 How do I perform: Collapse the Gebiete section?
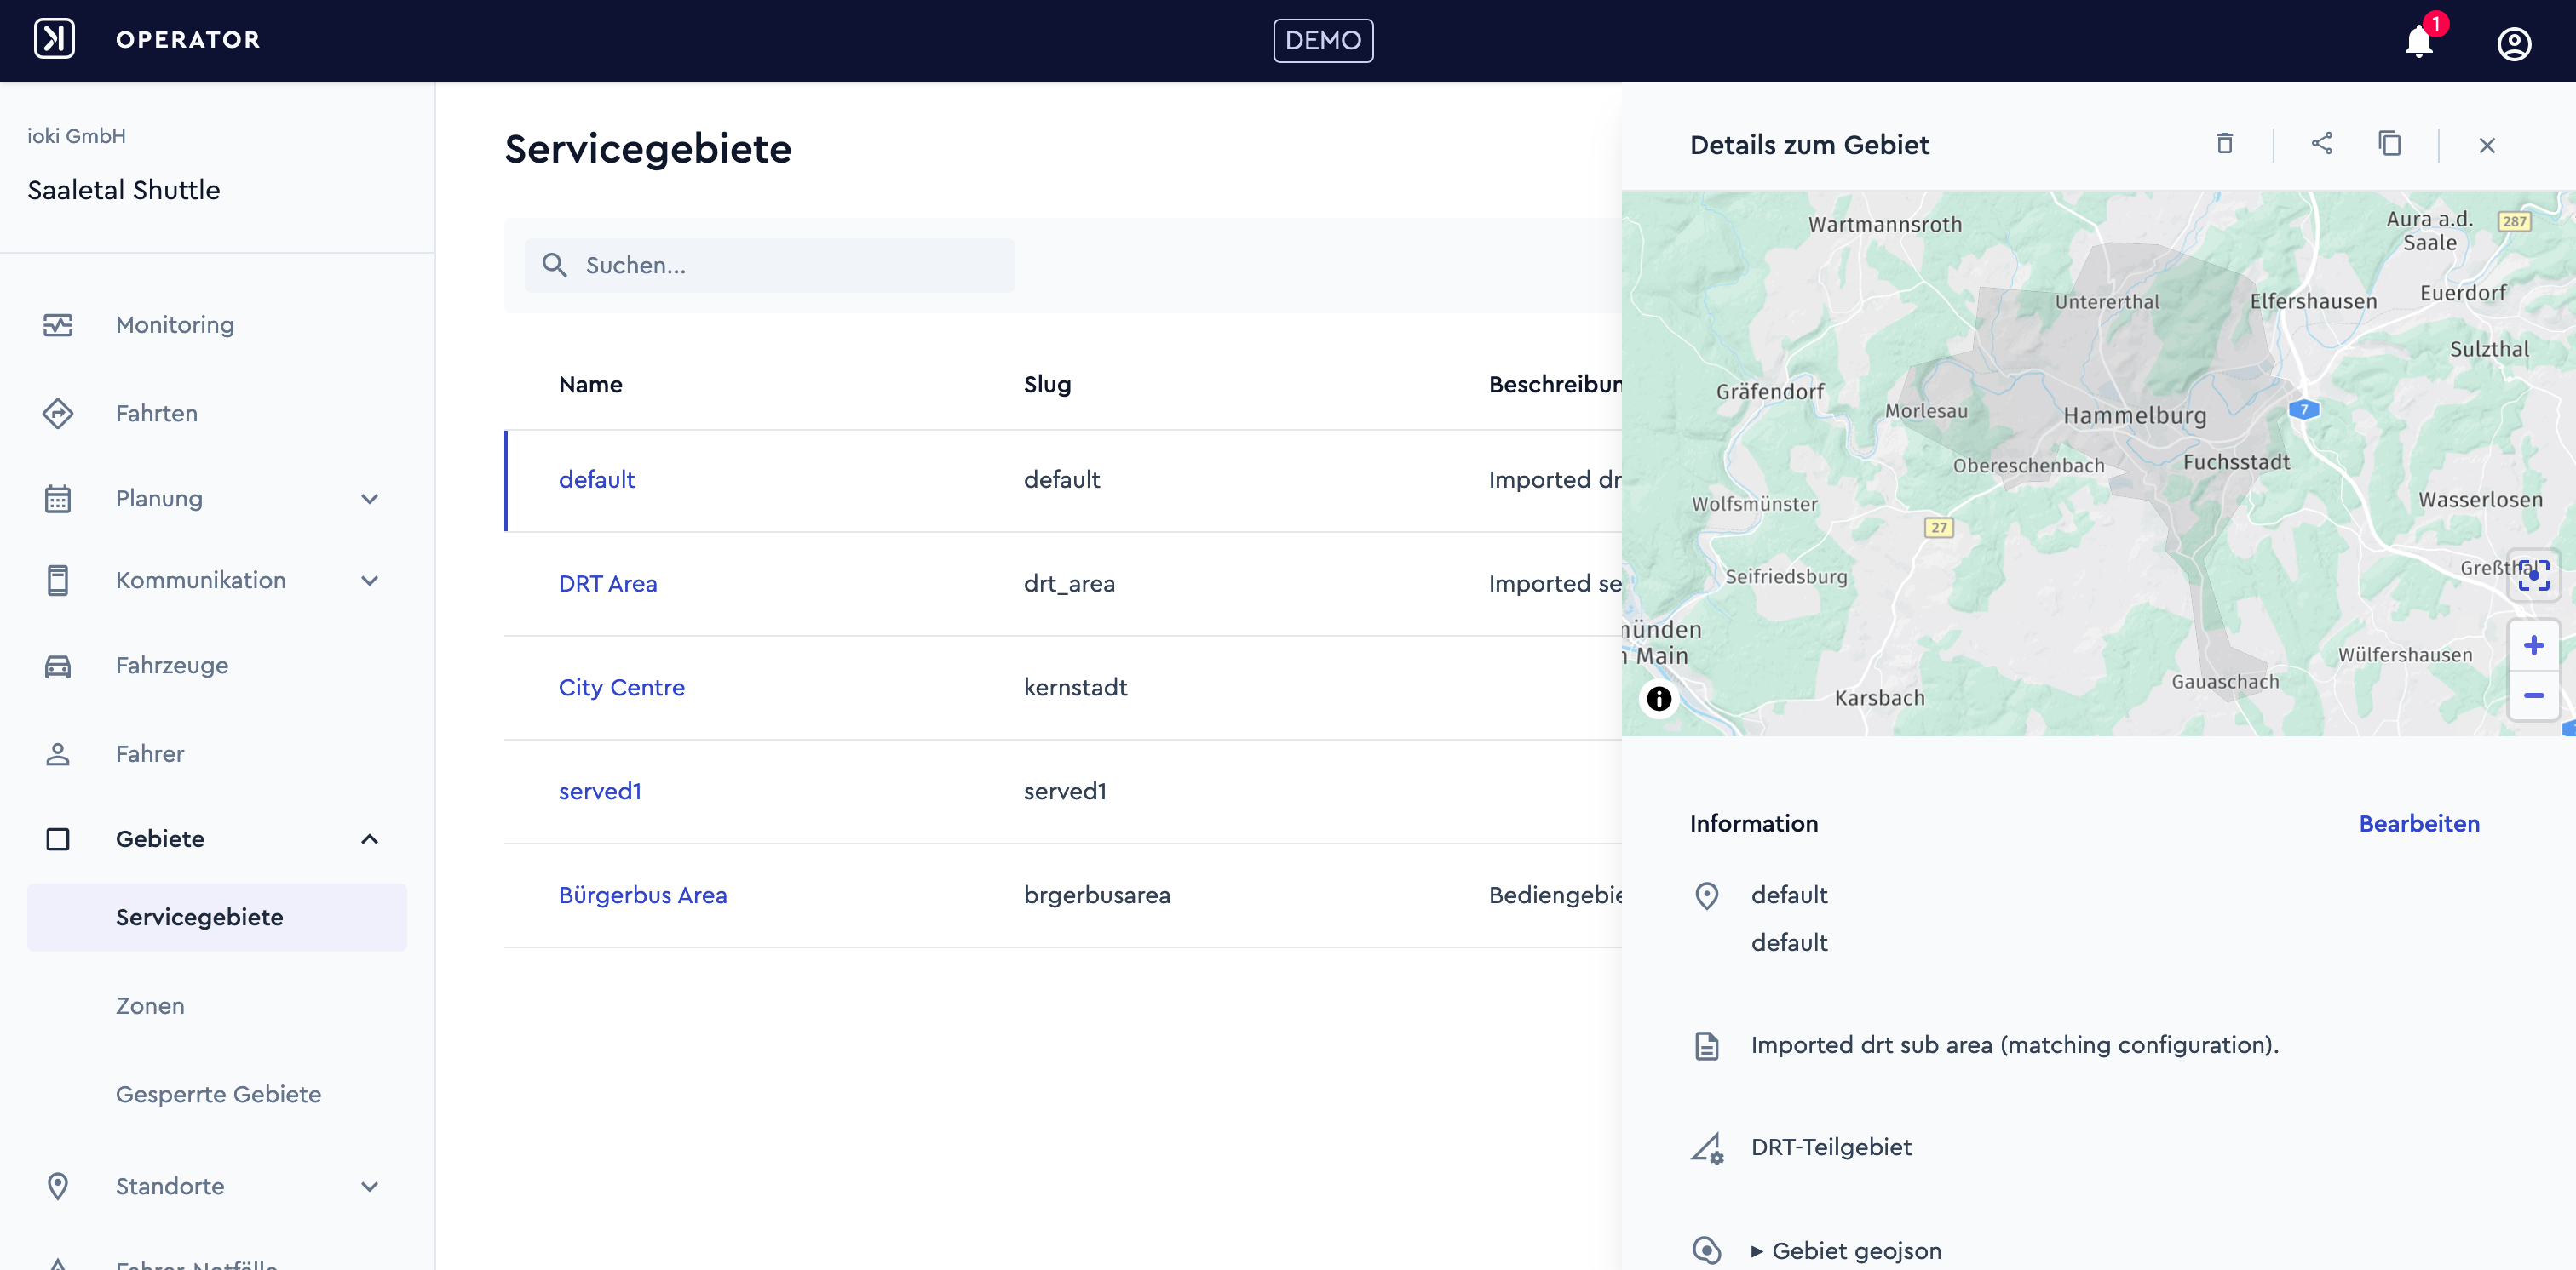coord(369,839)
